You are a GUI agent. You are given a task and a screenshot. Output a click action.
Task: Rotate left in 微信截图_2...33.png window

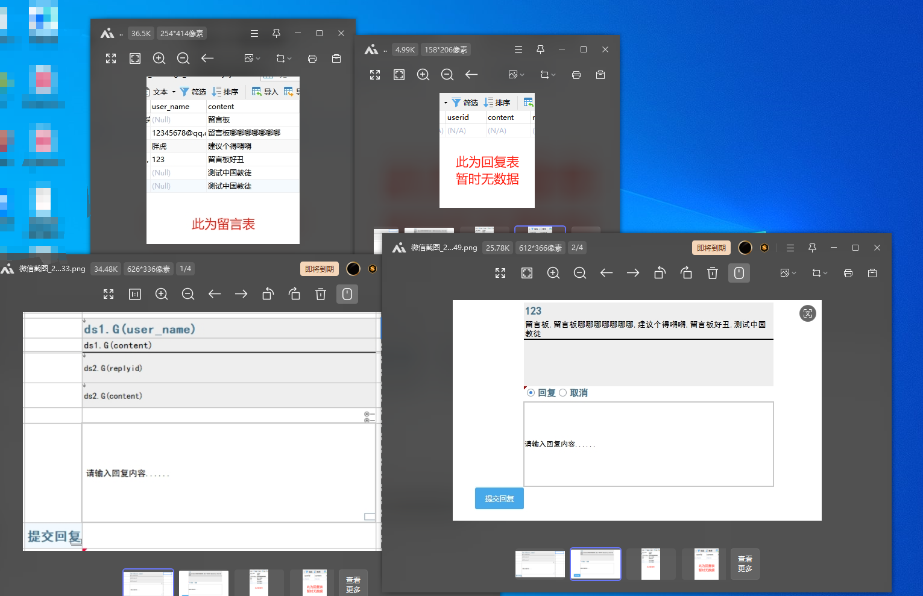[268, 294]
